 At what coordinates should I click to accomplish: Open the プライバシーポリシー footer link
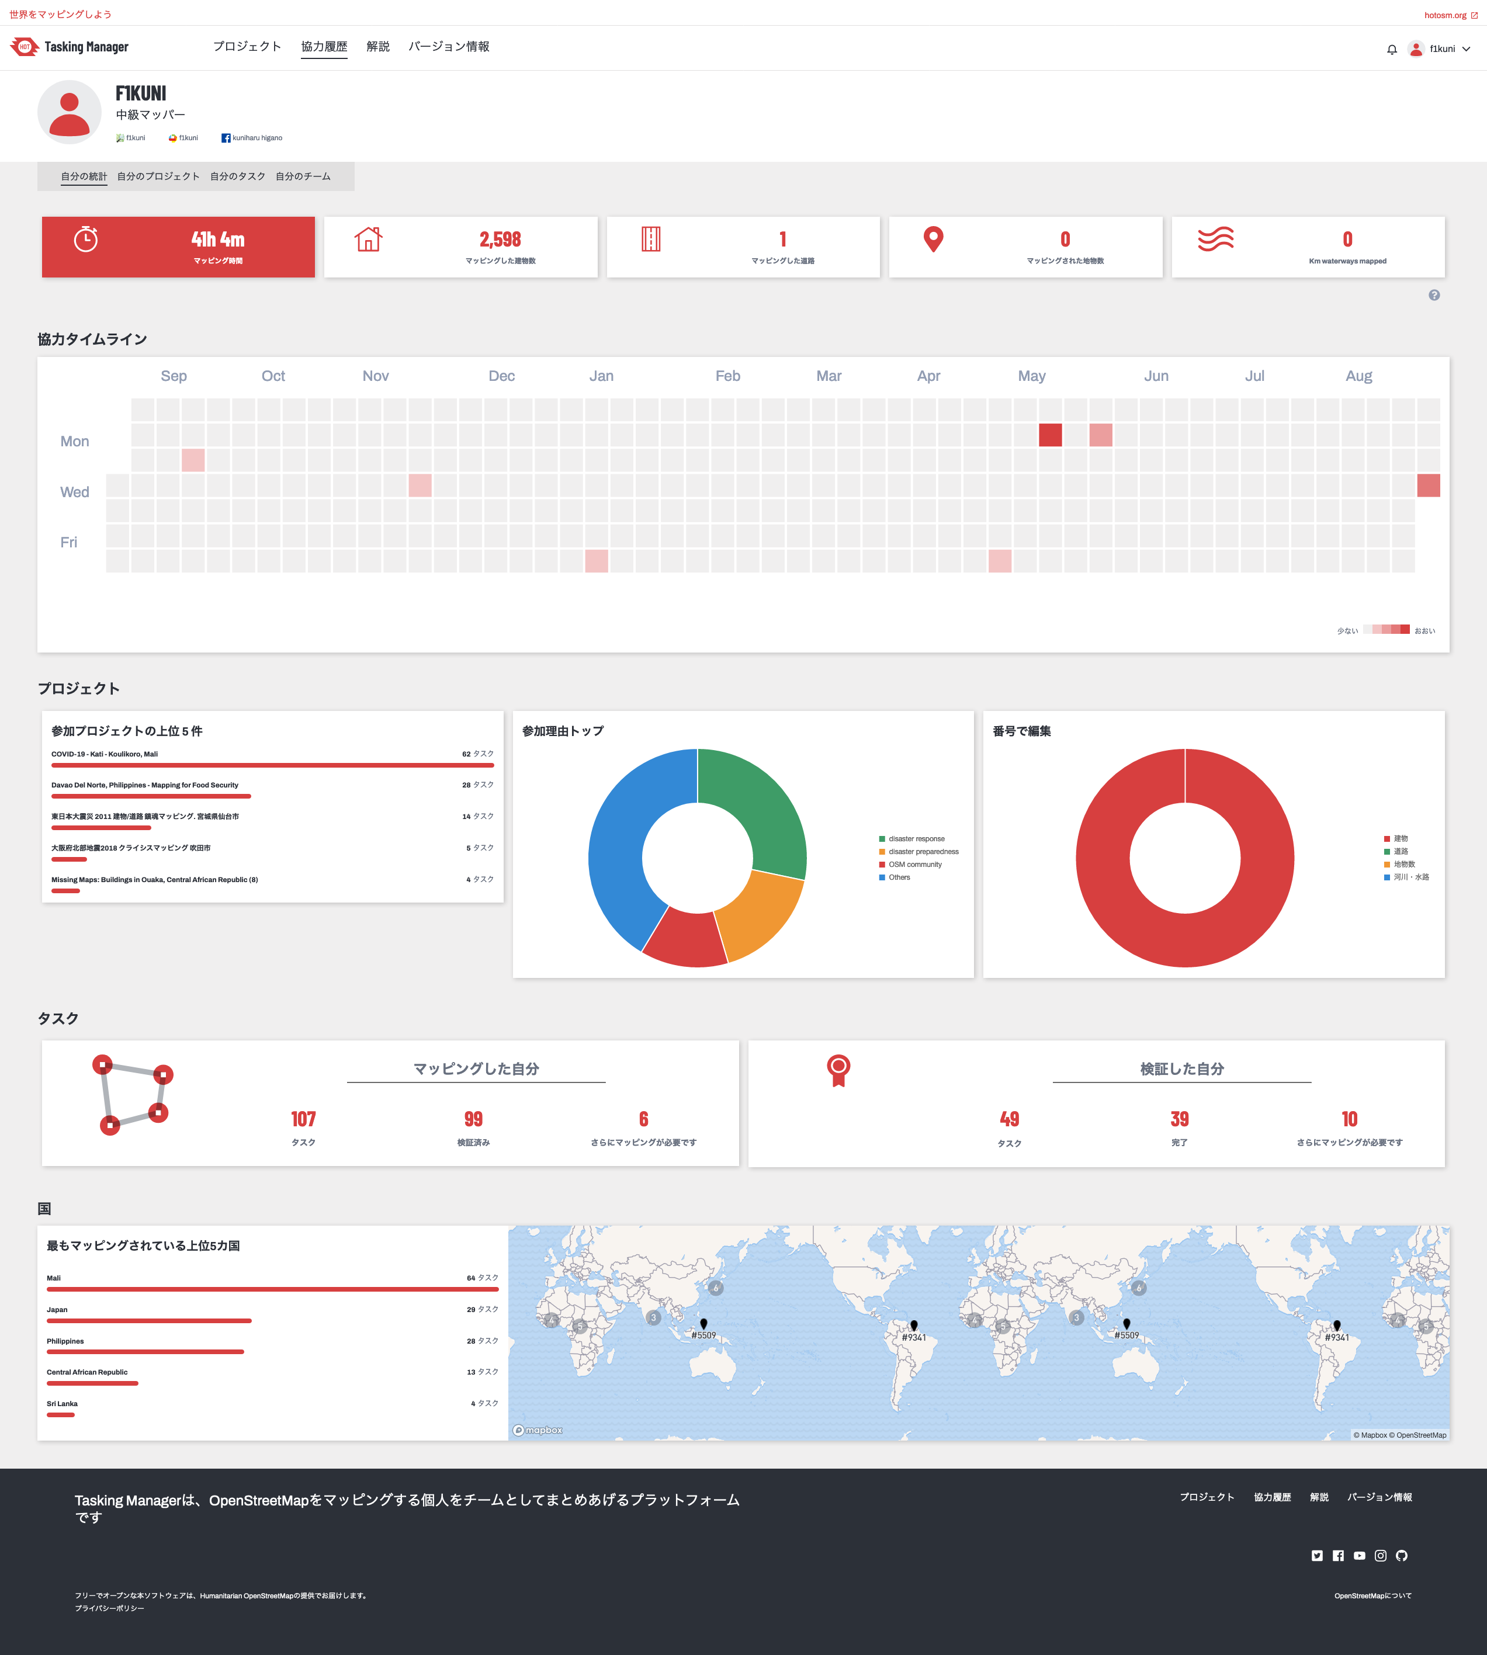(x=109, y=1608)
